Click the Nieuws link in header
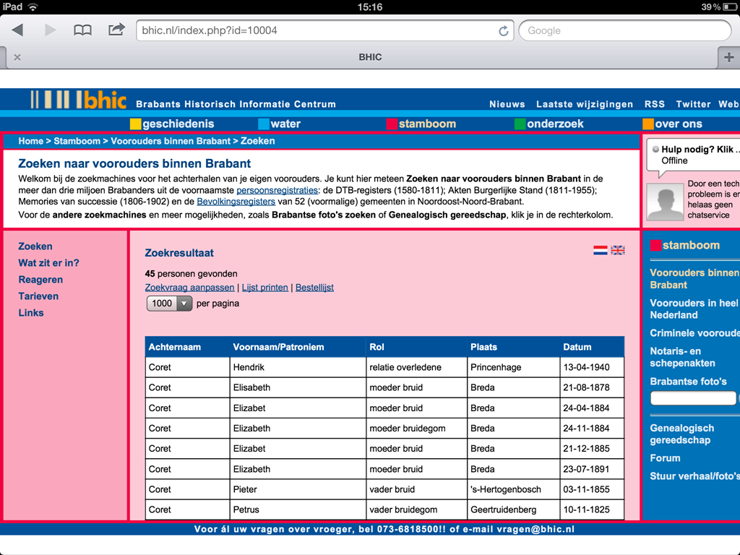The image size is (740, 555). [x=507, y=104]
